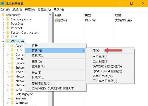Click the Registry Editor app icon in title bar
This screenshot has height=106, width=148.
tap(2, 3)
